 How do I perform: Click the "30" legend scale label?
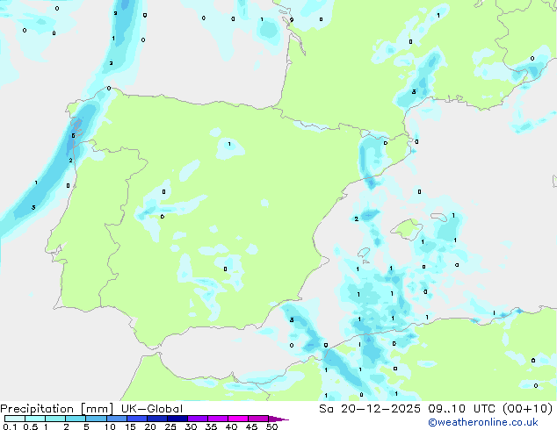(x=191, y=426)
